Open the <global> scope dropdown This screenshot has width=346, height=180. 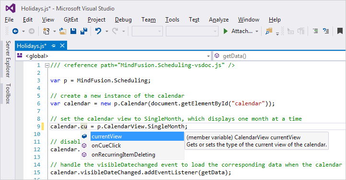[x=208, y=56]
